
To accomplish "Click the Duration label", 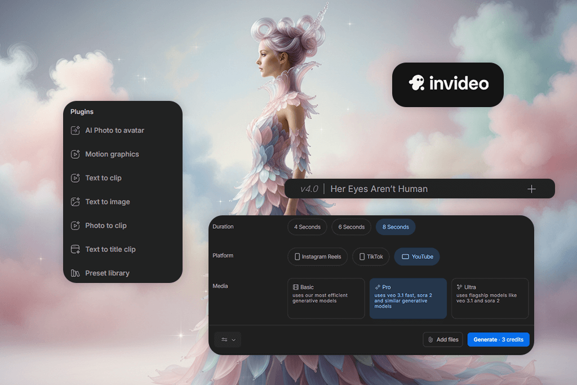I will pyautogui.click(x=223, y=227).
